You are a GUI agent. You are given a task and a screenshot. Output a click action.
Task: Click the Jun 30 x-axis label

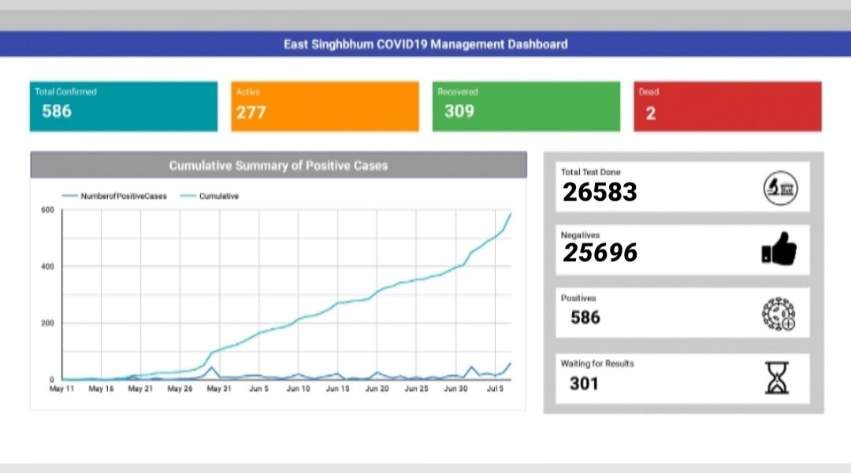[456, 389]
